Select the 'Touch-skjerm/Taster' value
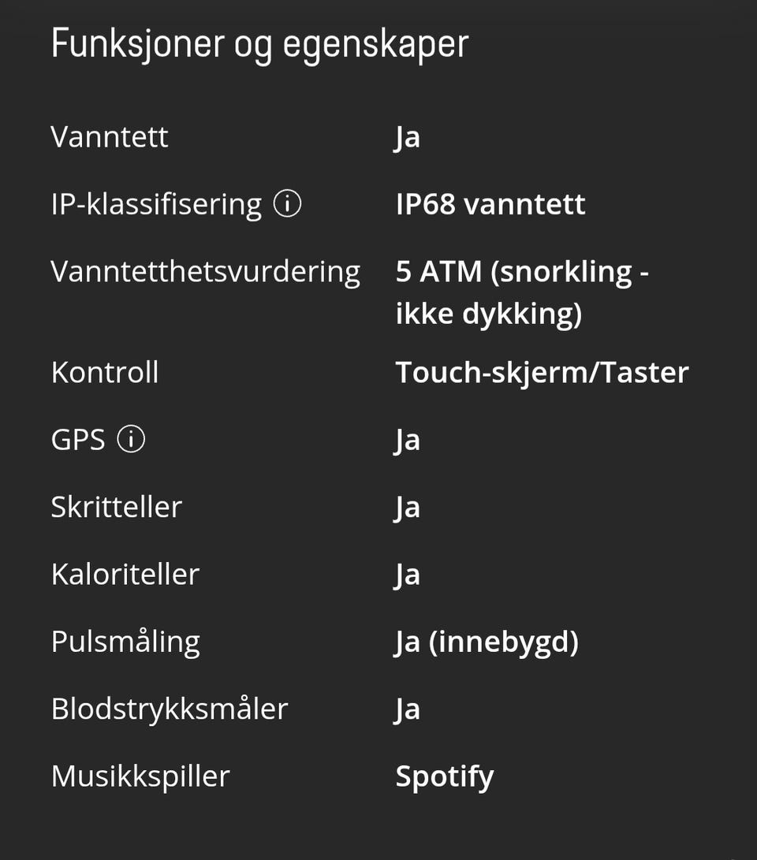The width and height of the screenshot is (757, 860). (x=542, y=372)
